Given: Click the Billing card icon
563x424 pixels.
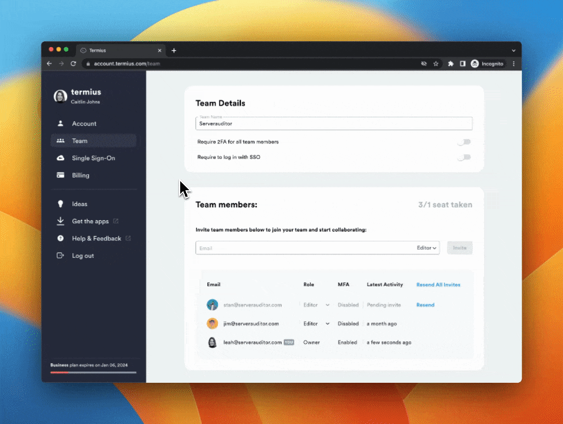Looking at the screenshot, I should point(60,175).
